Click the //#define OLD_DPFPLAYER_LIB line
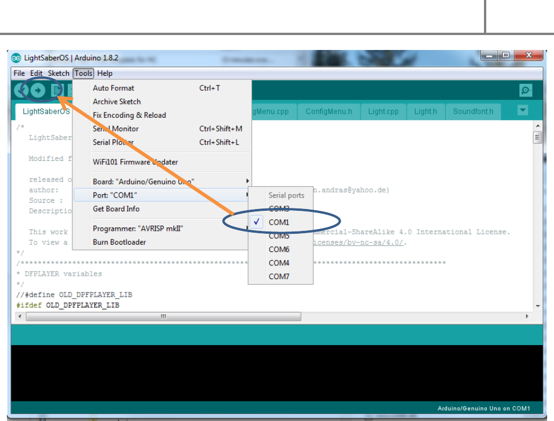Screen dimensions: 554x421 coord(74,295)
